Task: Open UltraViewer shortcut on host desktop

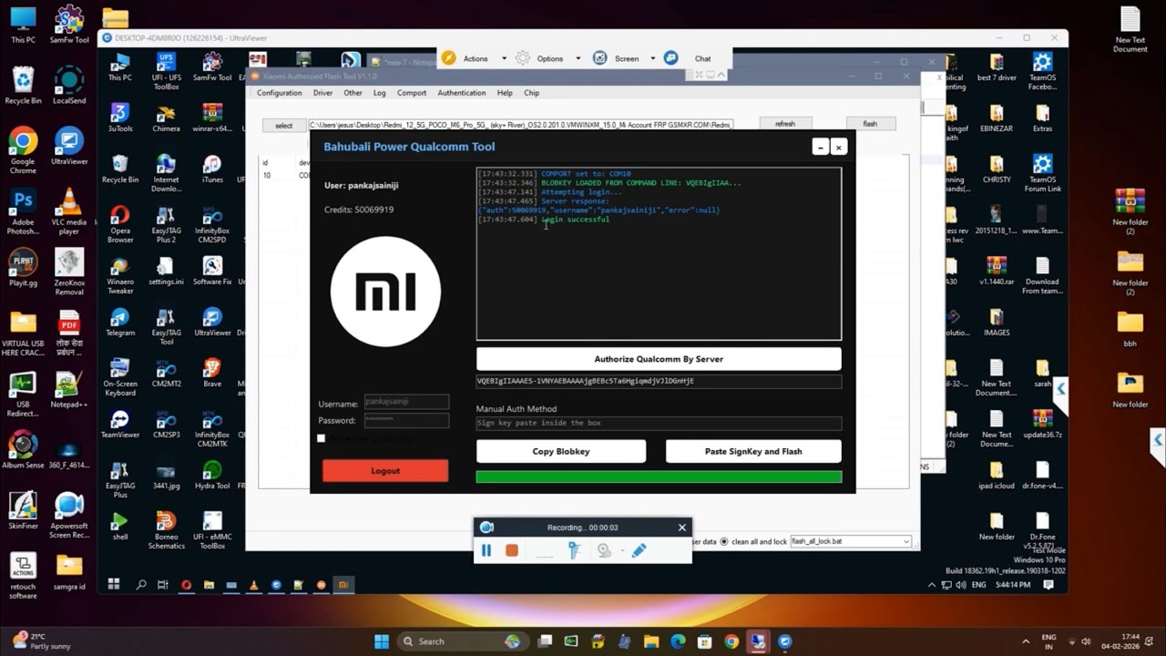Action: 69,145
